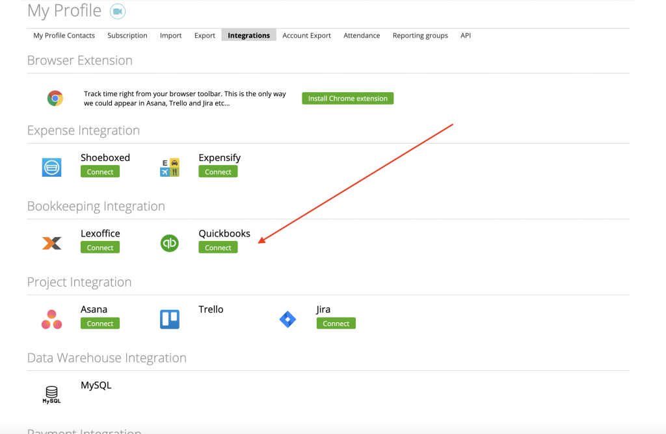The image size is (666, 434).
Task: Go to the API tab
Action: pos(466,35)
